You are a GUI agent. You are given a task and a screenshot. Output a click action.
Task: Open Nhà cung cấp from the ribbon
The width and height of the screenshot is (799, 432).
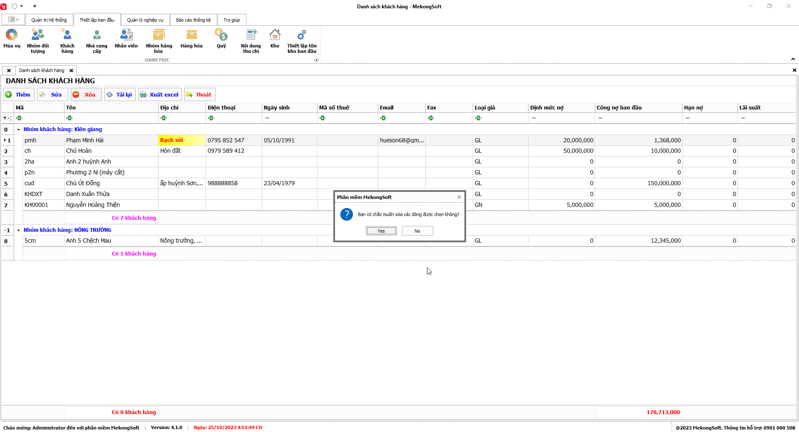point(97,35)
